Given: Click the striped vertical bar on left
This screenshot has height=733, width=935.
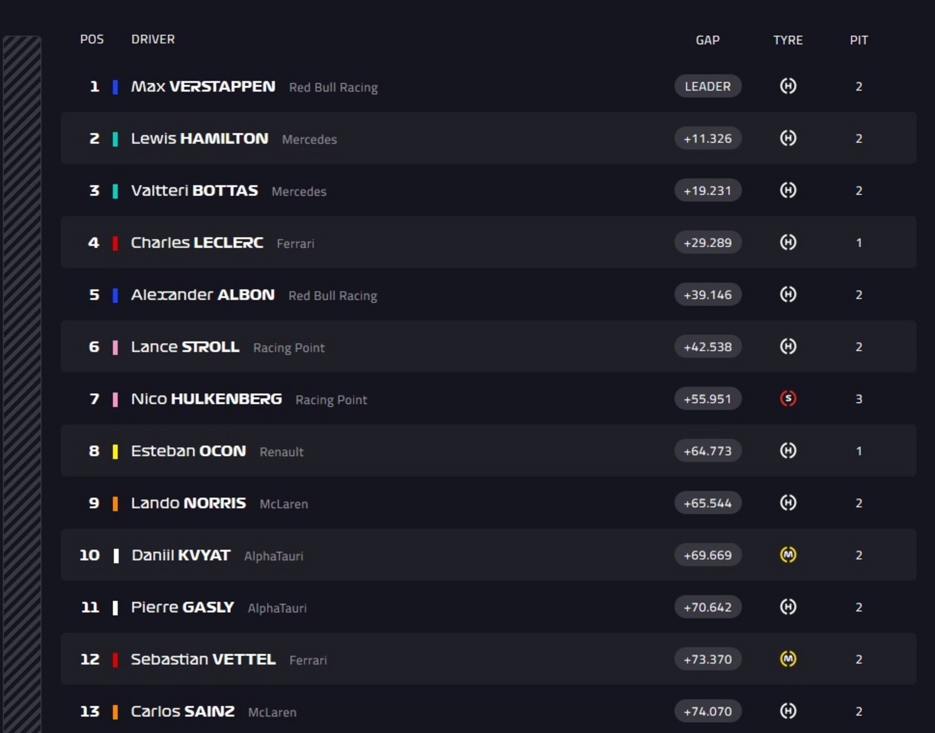Looking at the screenshot, I should (22, 380).
